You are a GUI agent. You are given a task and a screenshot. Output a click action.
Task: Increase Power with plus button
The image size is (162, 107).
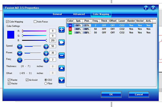tap(46, 53)
